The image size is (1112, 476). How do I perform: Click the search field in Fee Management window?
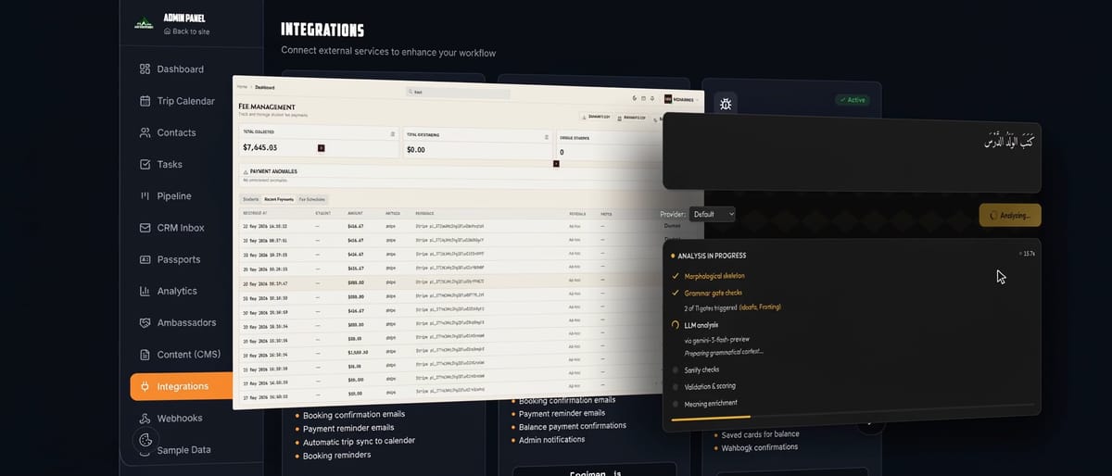click(458, 93)
